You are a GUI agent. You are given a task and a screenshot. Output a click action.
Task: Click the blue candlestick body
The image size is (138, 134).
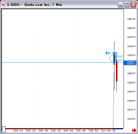114,59
